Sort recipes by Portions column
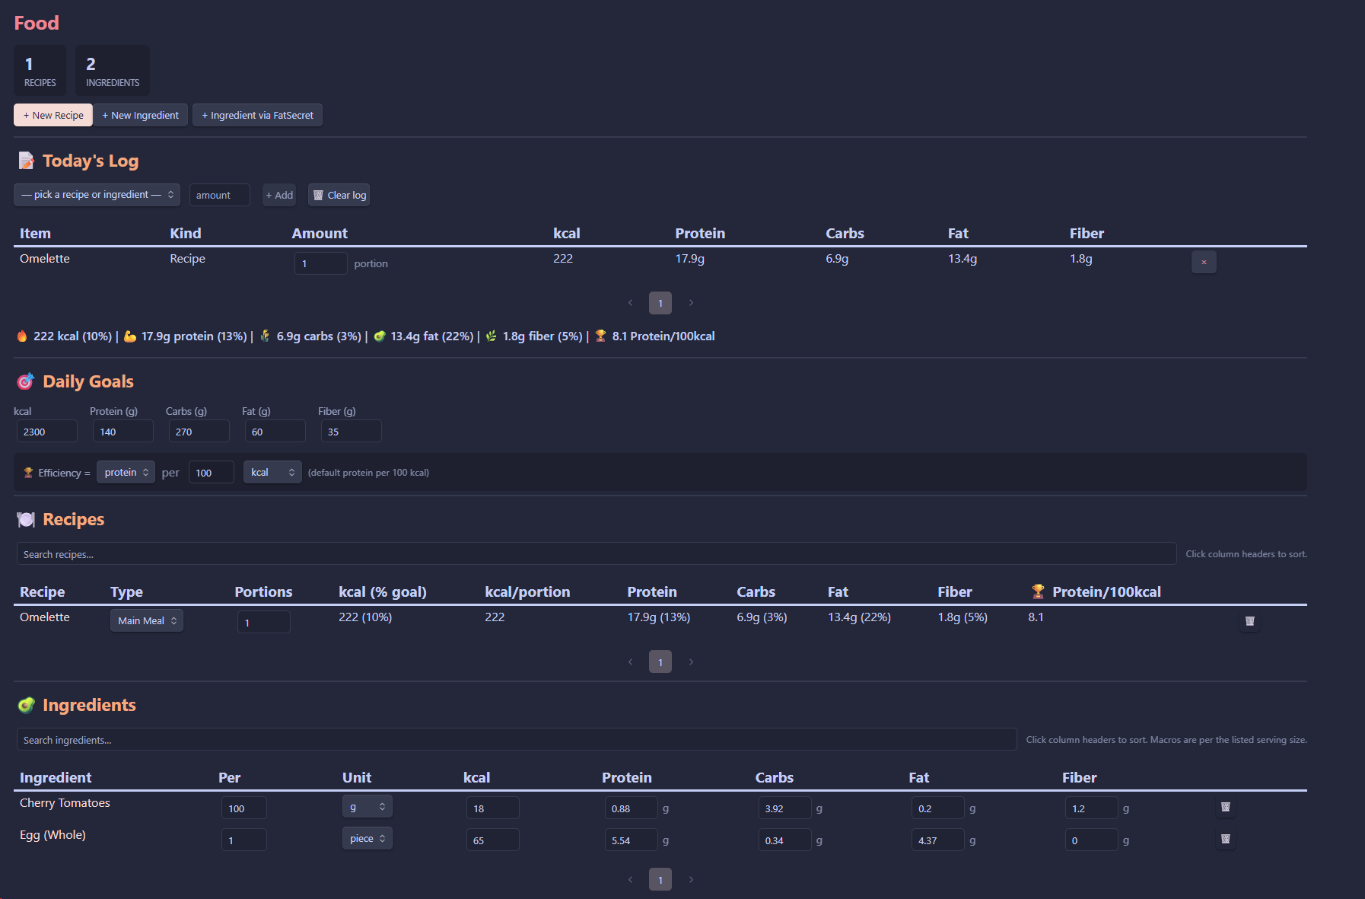The image size is (1365, 899). tap(263, 591)
